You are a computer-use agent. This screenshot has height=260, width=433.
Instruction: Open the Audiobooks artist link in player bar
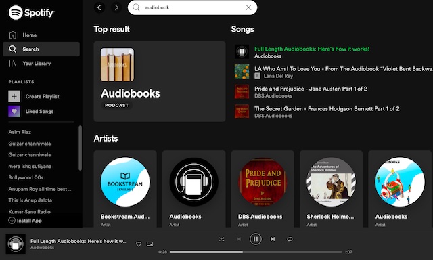(x=42, y=248)
